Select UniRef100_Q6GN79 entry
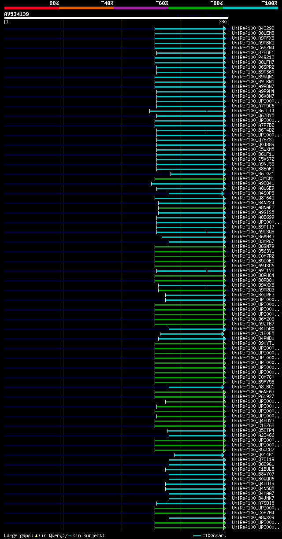The width and height of the screenshot is (282, 539). (x=253, y=246)
